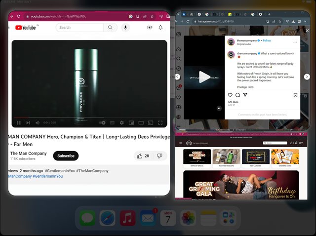Open Birthday Special category card
This screenshot has height=236, width=316.
point(197,158)
